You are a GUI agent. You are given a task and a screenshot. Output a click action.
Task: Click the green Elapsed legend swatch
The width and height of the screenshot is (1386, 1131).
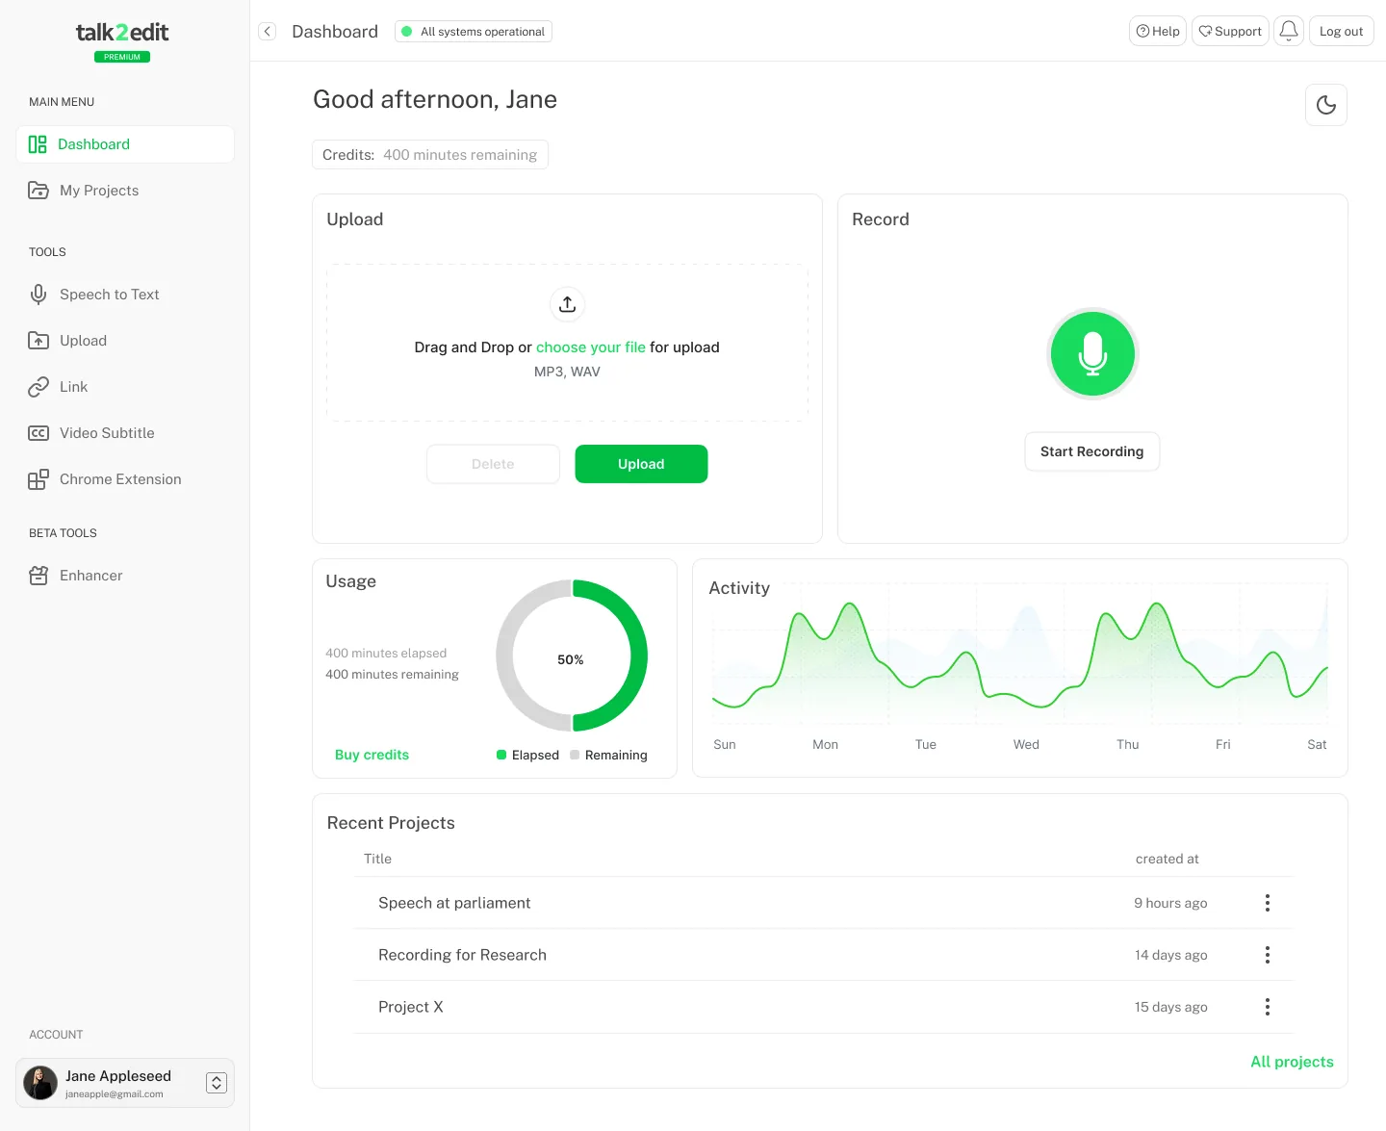[x=501, y=755]
